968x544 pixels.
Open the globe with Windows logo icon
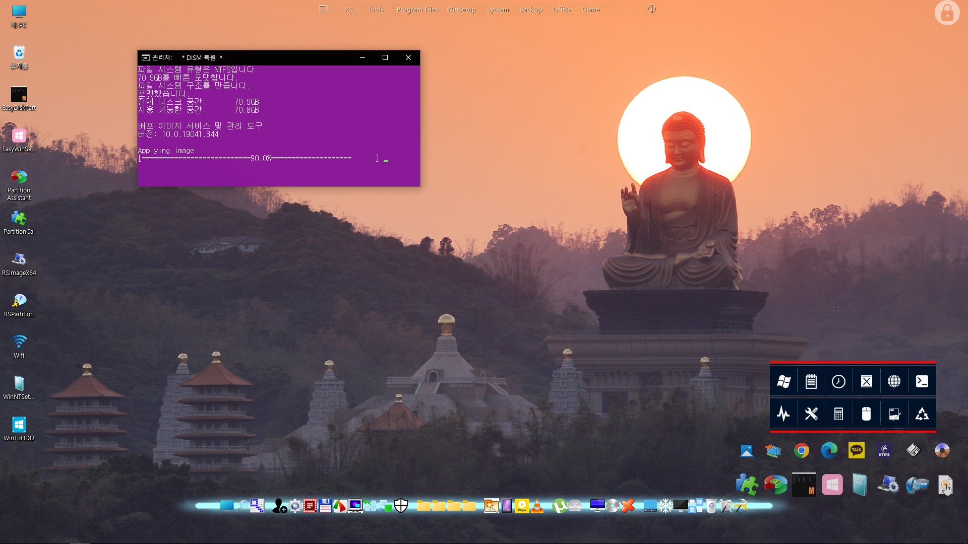(x=917, y=486)
